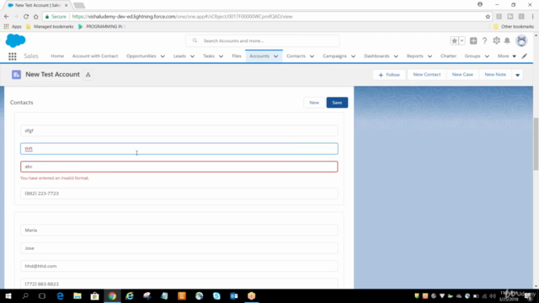Click the browser back arrow

click(7, 17)
